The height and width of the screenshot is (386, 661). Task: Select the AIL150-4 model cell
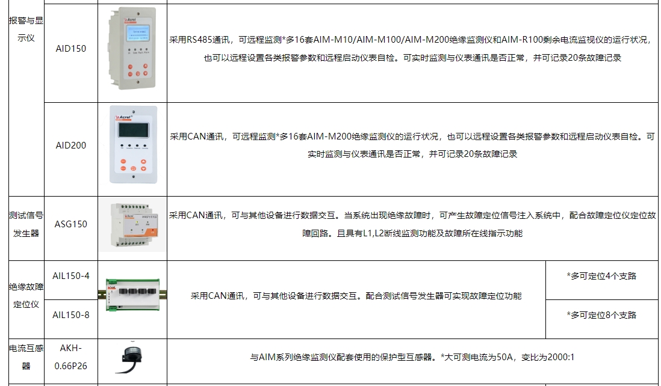71,276
